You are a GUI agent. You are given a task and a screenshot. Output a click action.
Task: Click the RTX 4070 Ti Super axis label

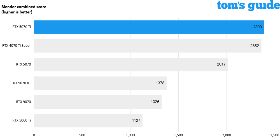coord(17,46)
